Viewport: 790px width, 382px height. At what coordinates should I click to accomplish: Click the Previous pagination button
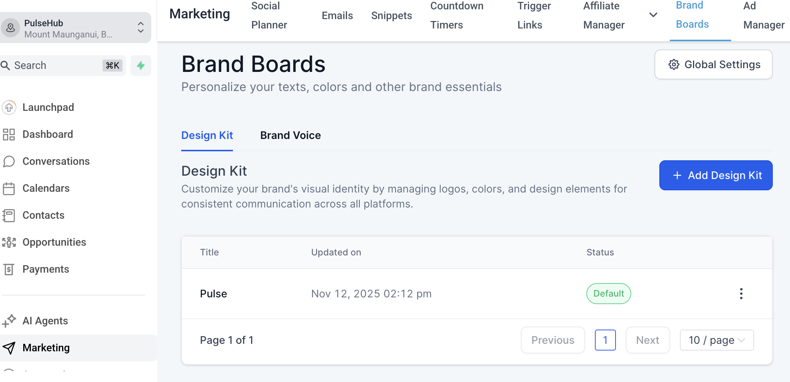[553, 340]
